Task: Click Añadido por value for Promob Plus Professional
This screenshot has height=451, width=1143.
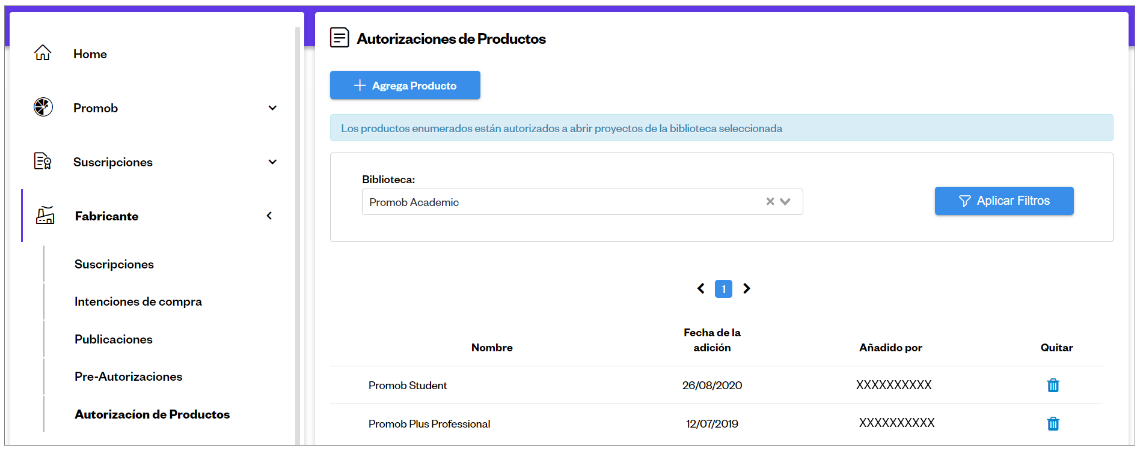Action: pos(897,423)
